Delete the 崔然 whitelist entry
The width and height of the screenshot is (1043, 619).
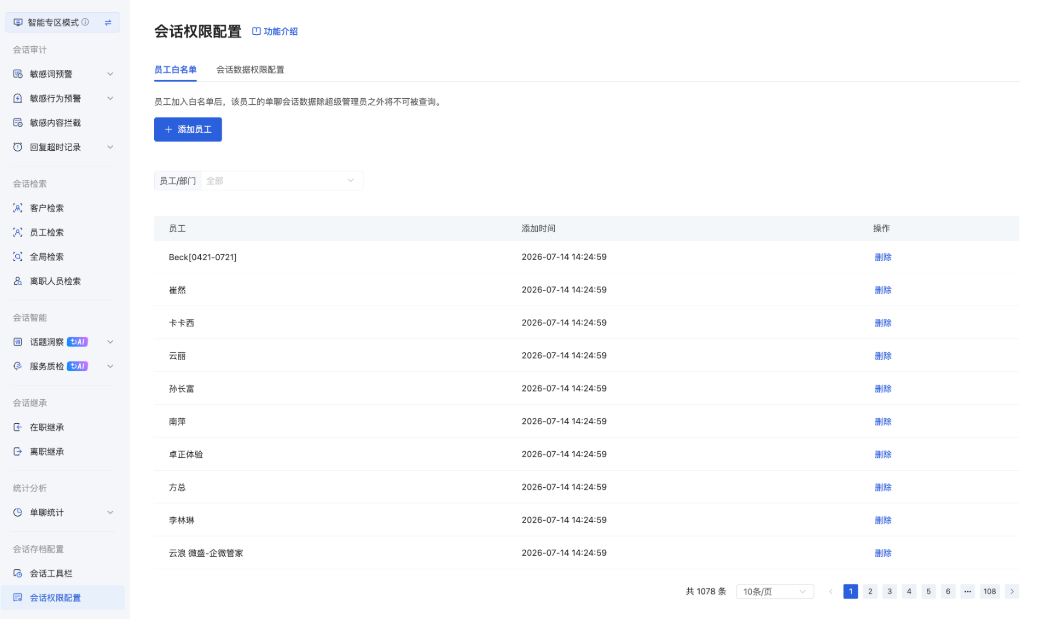click(883, 290)
